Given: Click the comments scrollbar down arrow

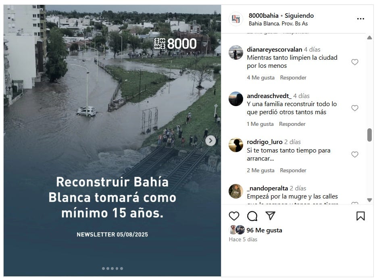Looking at the screenshot, I should click(370, 200).
